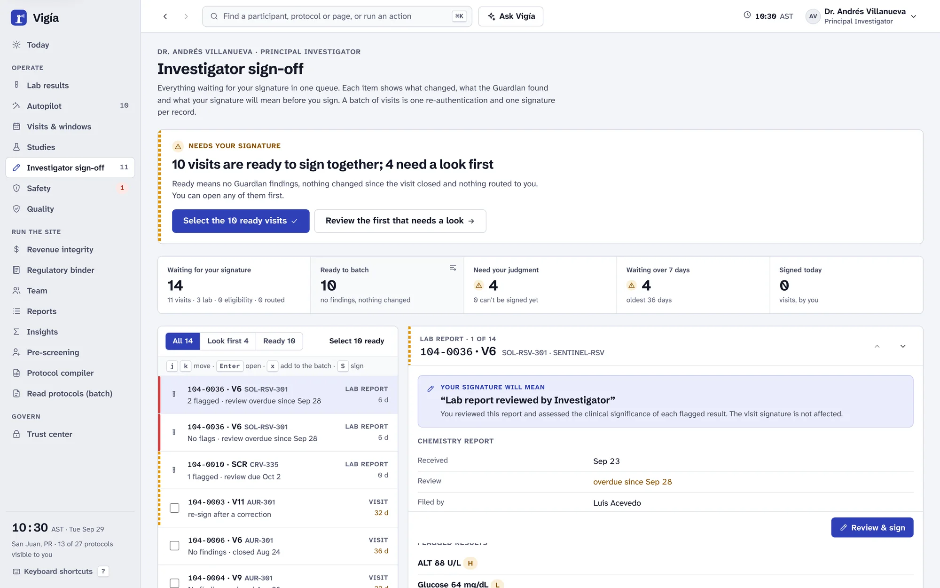
Task: Switch to the Look first 4 tab
Action: [228, 341]
